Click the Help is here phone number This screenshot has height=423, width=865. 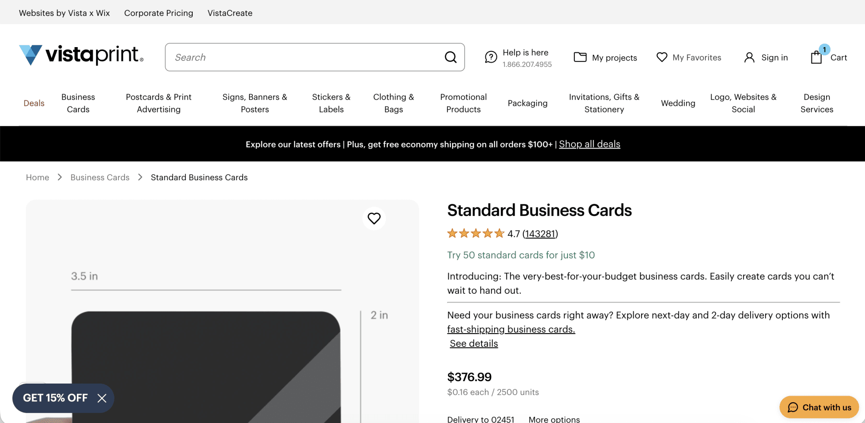[527, 64]
